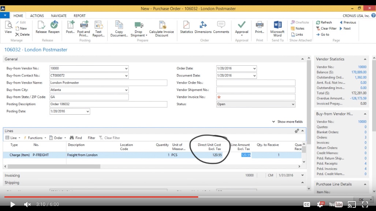Open Statistics from the ribbon
This screenshot has height=211, width=376.
[186, 27]
